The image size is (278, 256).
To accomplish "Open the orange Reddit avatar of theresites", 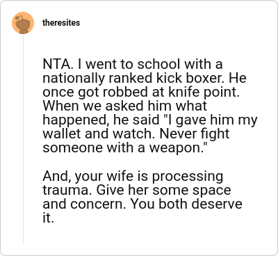I will pos(23,23).
